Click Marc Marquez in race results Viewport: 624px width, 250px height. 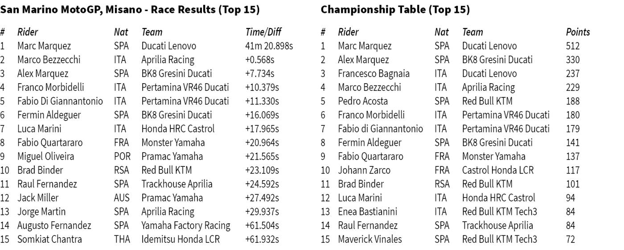pyautogui.click(x=44, y=46)
